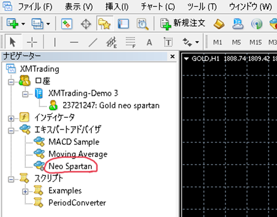Select the equidistant channel tool
This screenshot has height=217, width=277.
[x=111, y=42]
